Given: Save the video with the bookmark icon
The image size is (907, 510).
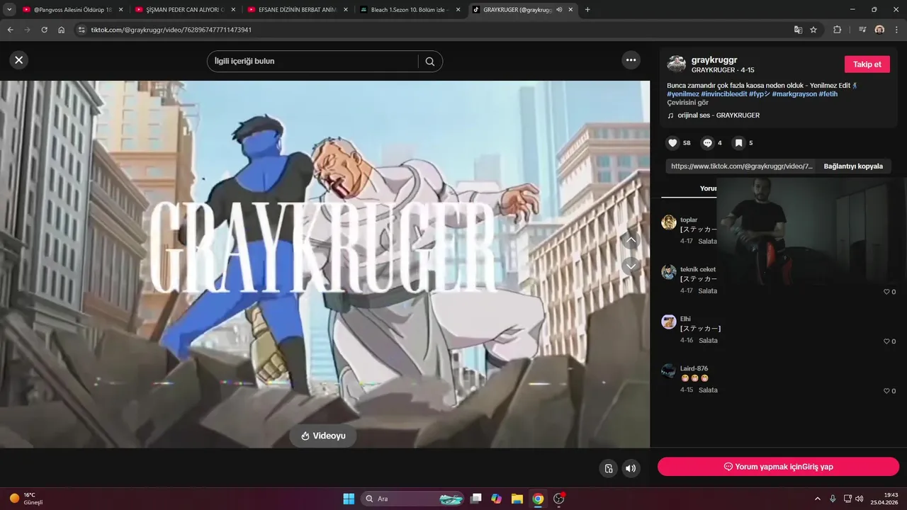Looking at the screenshot, I should [738, 143].
